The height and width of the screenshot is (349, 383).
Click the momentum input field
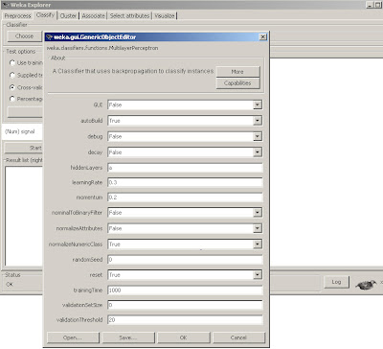click(185, 198)
